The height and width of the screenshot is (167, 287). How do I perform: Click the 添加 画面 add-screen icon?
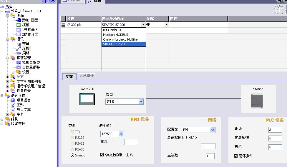[x=19, y=20]
